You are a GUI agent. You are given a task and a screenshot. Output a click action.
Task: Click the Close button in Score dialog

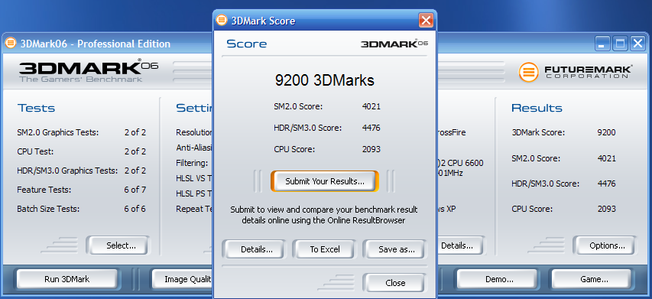coord(395,283)
